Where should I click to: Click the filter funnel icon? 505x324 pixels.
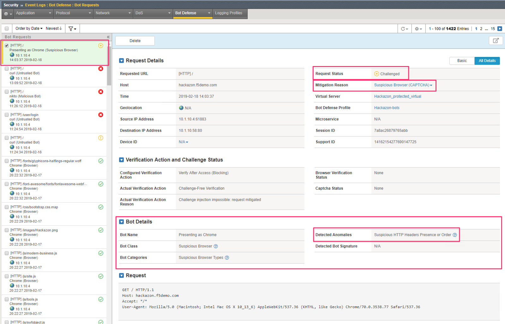coord(72,29)
